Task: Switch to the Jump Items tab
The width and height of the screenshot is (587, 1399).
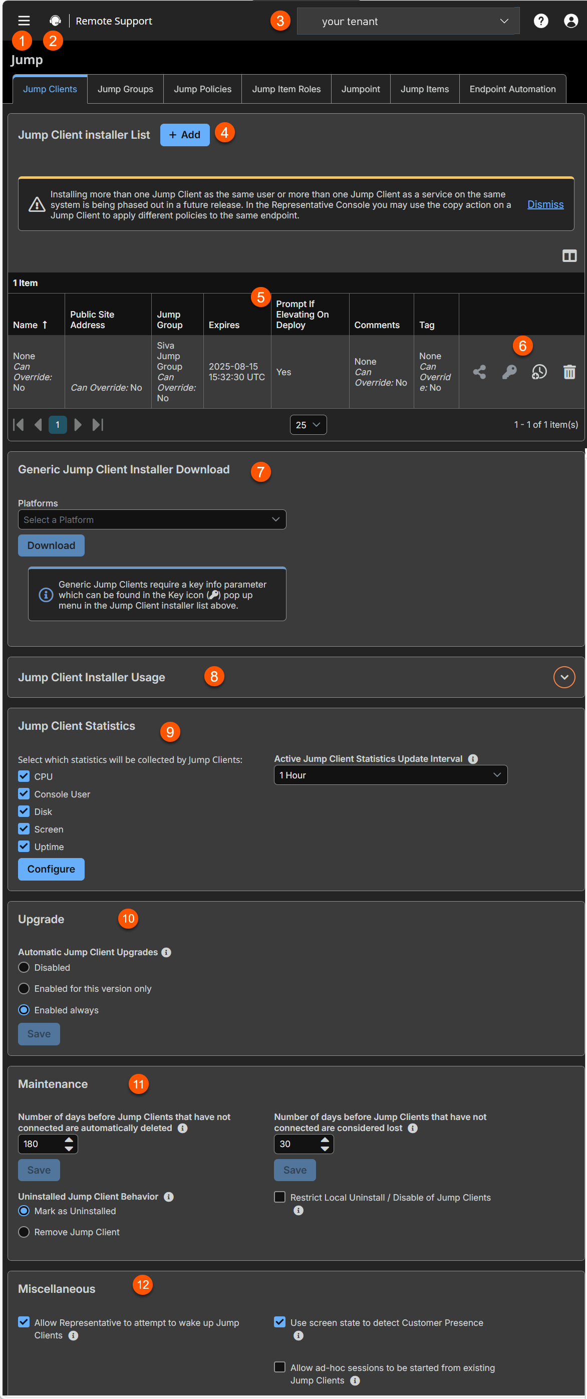Action: tap(425, 89)
